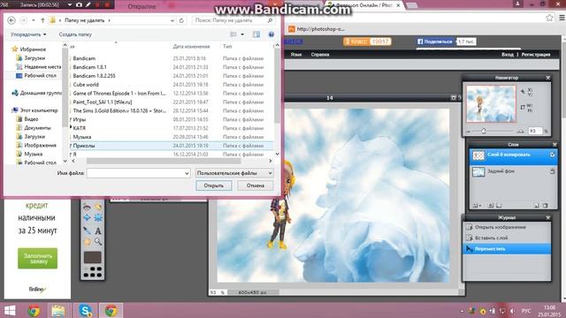
Task: Click the Регистрация link
Action: (536, 55)
